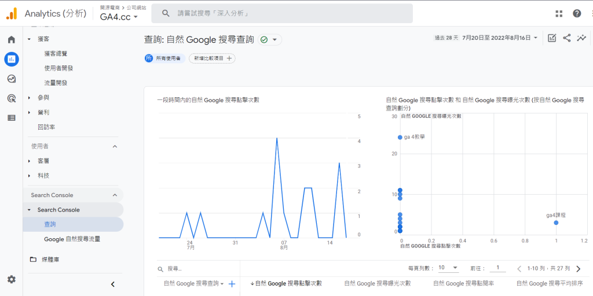
Task: Go to next page of table rows
Action: point(579,269)
